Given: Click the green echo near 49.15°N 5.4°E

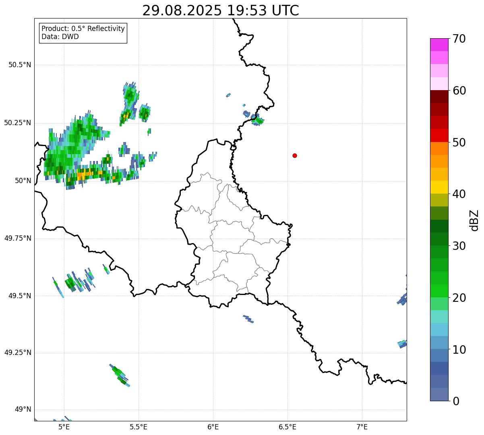Looking at the screenshot, I should click(120, 375).
